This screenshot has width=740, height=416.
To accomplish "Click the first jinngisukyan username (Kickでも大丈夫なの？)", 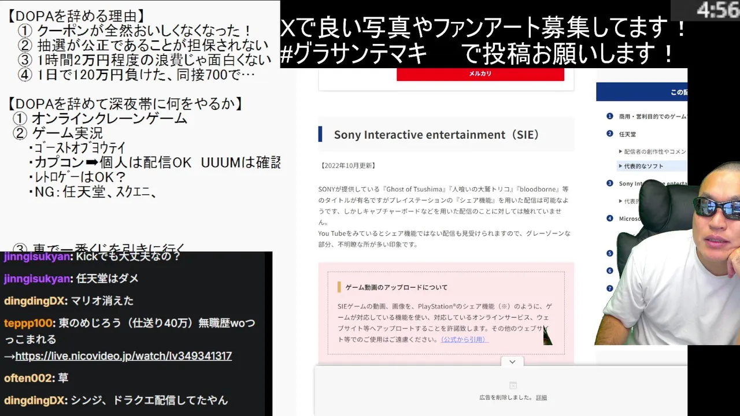I will pyautogui.click(x=38, y=256).
